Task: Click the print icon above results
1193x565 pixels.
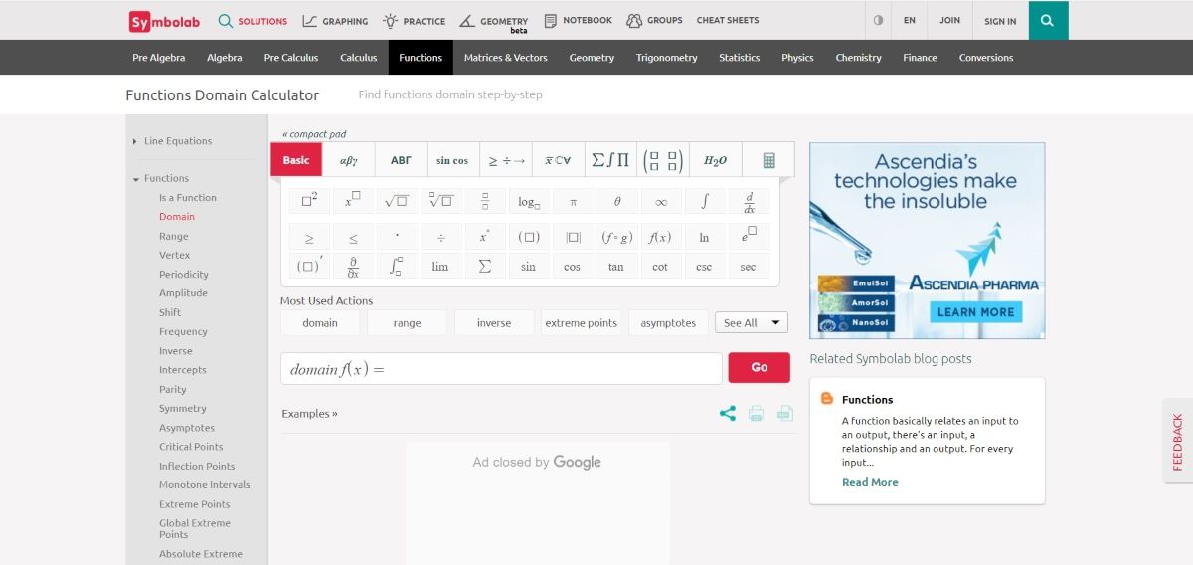Action: [x=757, y=413]
